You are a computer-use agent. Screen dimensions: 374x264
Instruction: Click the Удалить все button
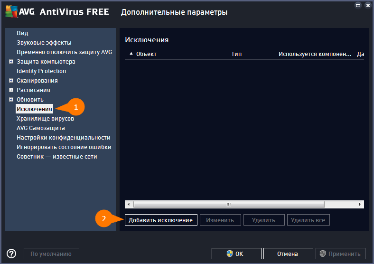[x=308, y=220]
